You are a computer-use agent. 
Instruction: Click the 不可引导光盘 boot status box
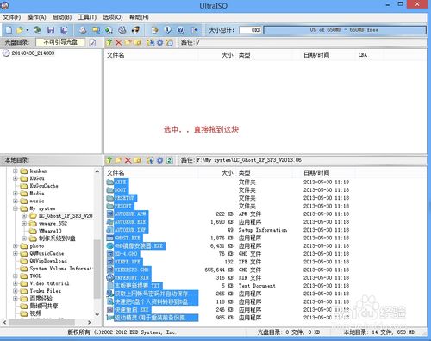60,42
